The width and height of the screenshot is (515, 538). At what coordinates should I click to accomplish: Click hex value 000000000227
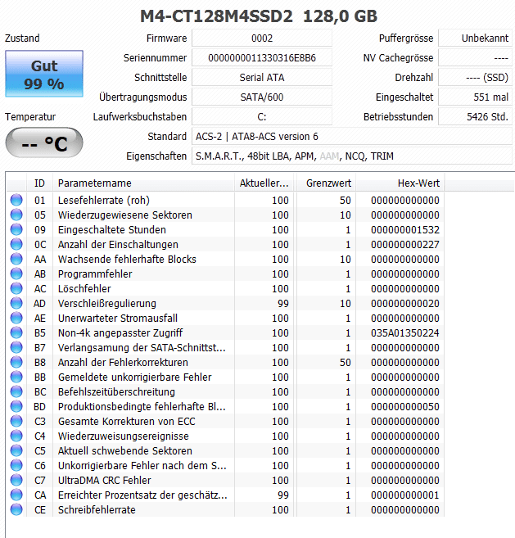coord(404,244)
